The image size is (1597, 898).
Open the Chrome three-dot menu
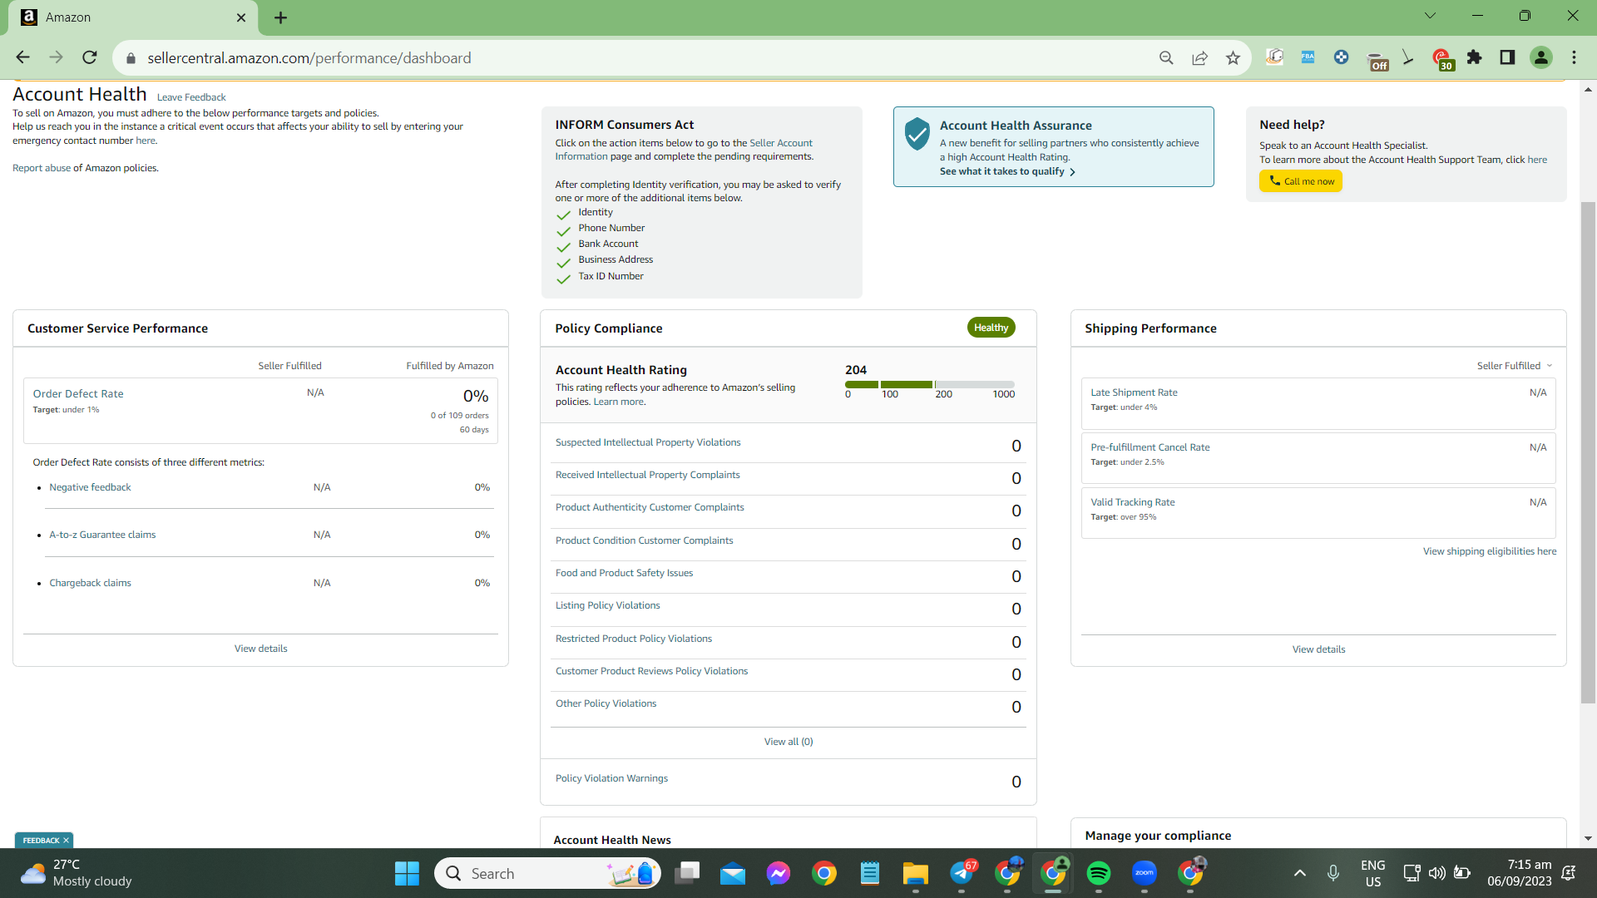[x=1574, y=57]
